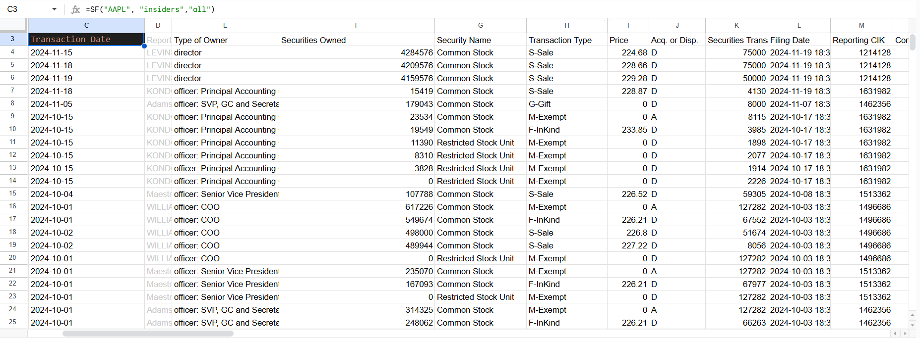Click the select-all corner box
The width and height of the screenshot is (920, 338).
[x=13, y=25]
